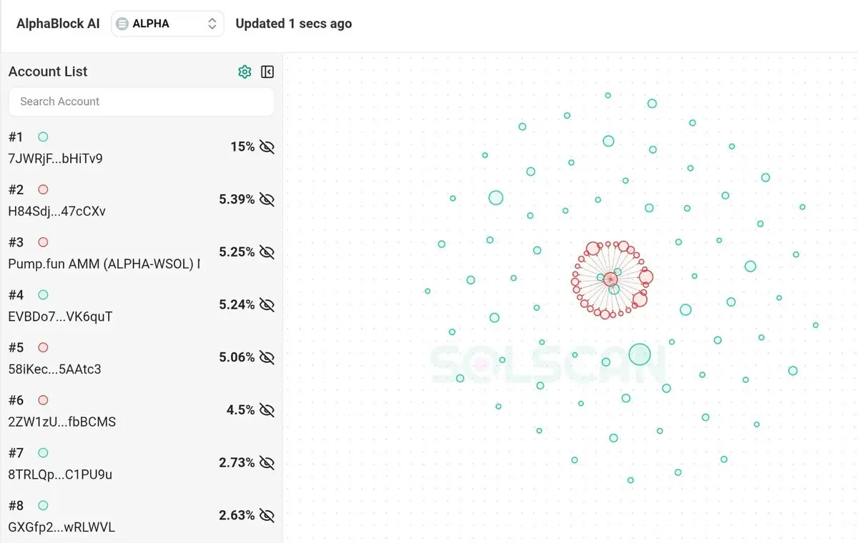
Task: Select the Pump.fun AMM (ALPHA-WSOL) entry
Action: (x=104, y=264)
